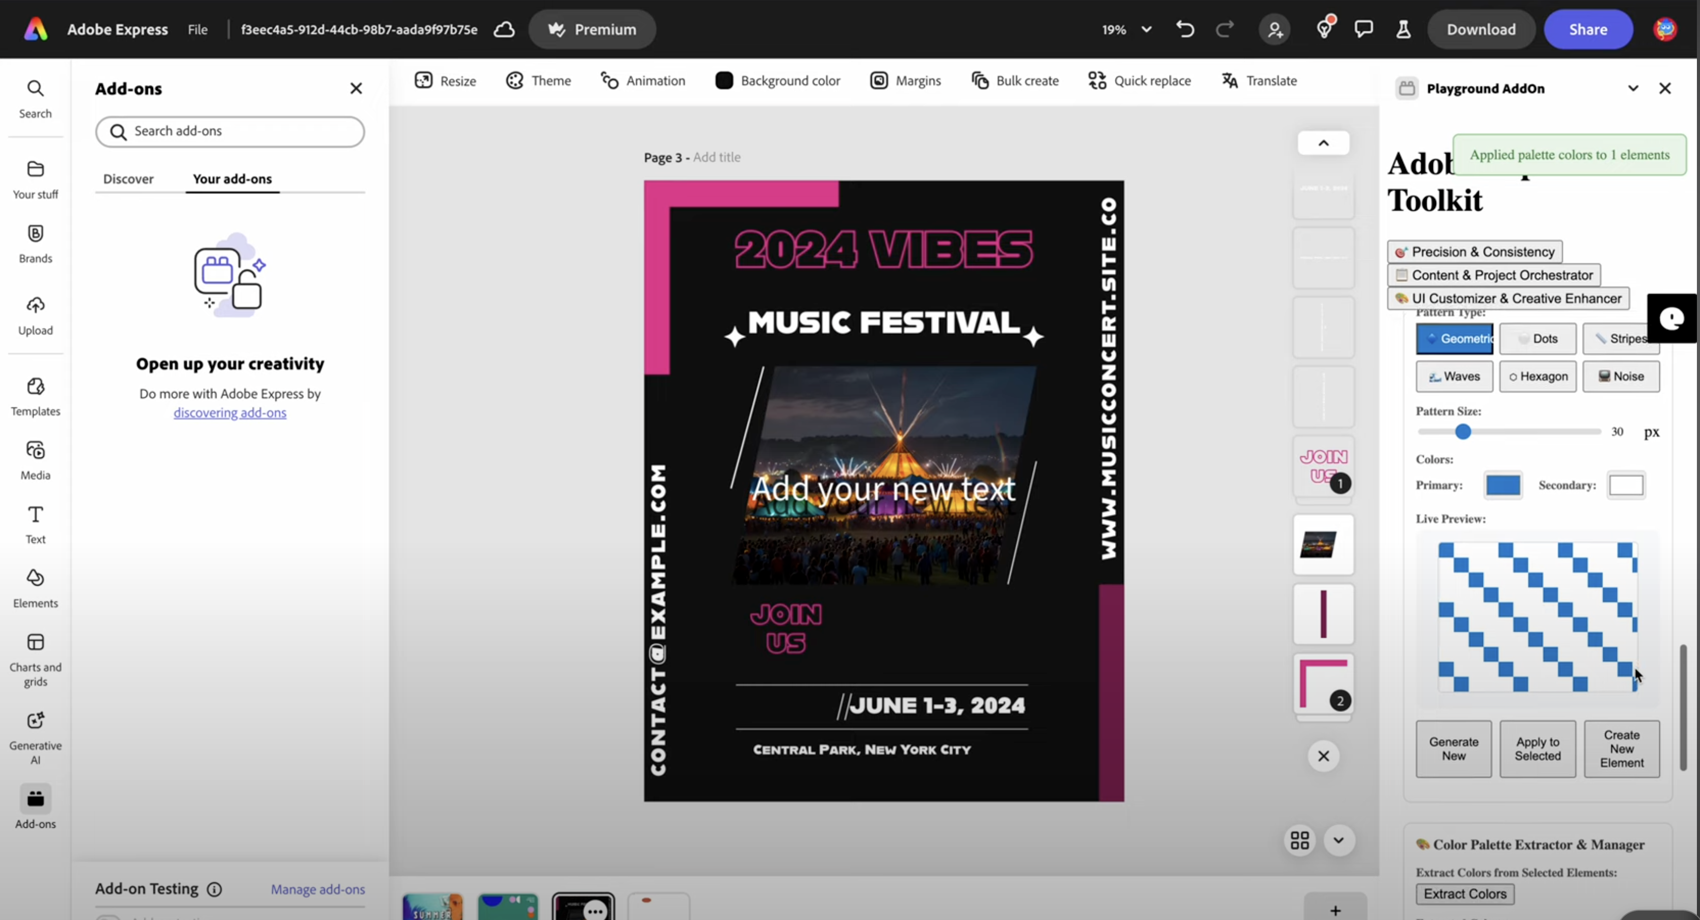Viewport: 1700px width, 920px height.
Task: Click the Apply to Selected button
Action: pyautogui.click(x=1537, y=748)
